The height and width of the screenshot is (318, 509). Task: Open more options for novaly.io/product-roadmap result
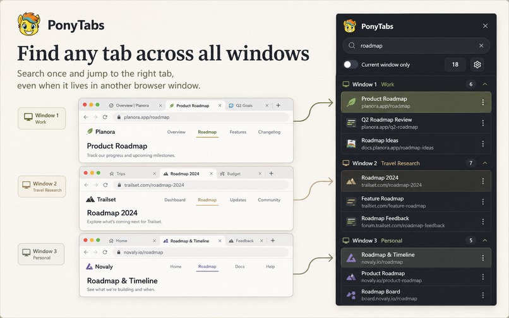click(x=482, y=277)
